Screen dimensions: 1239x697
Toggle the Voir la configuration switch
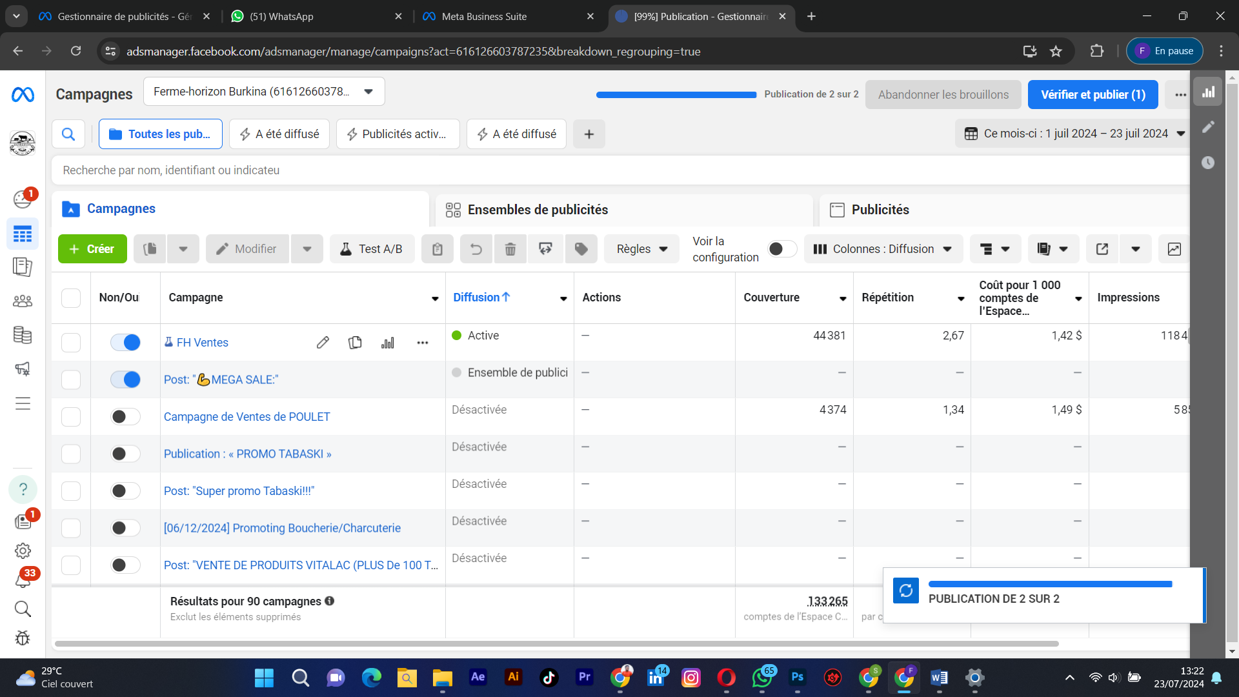[781, 249]
